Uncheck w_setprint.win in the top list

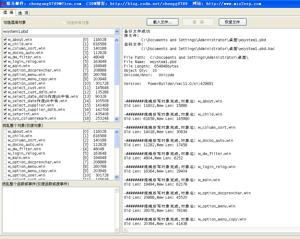coord(5,114)
